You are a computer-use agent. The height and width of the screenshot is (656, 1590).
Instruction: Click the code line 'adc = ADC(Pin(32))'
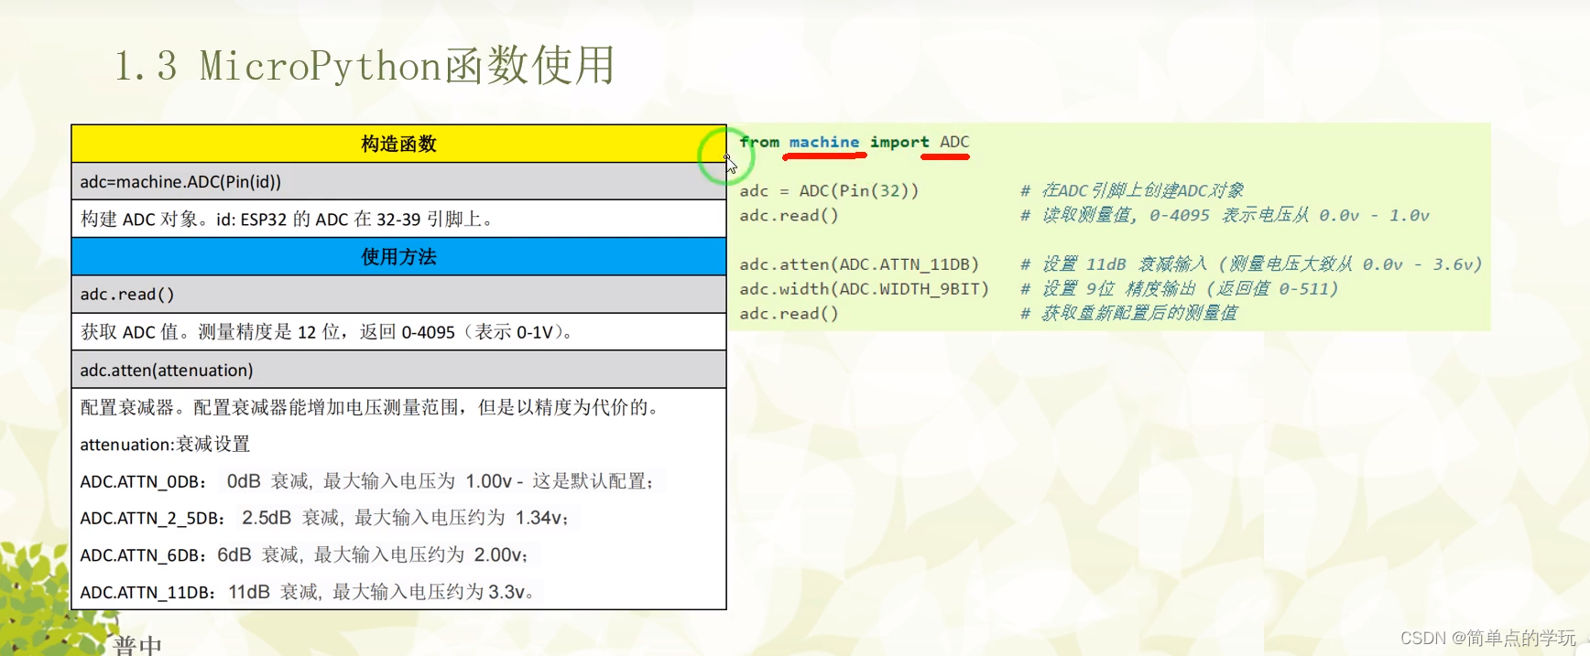tap(829, 190)
